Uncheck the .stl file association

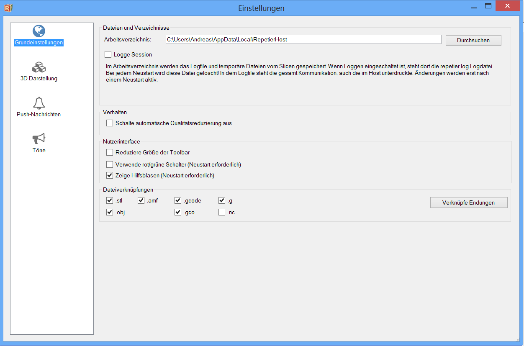click(110, 200)
